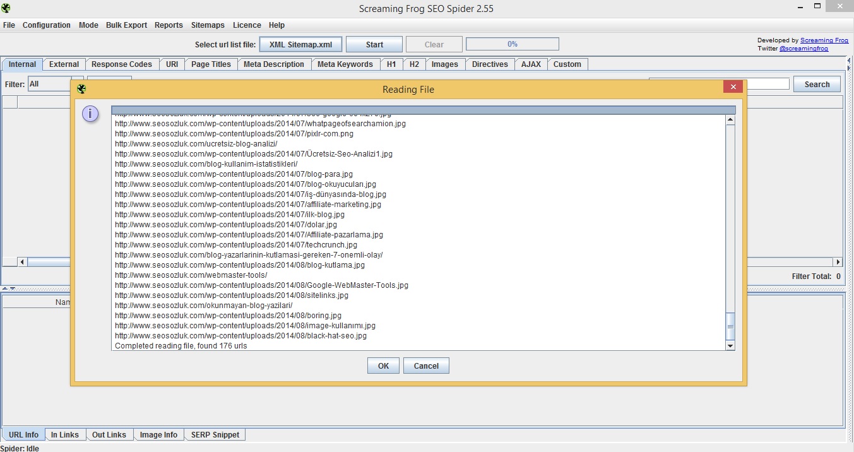Select the Out Links bottom tab

point(109,434)
